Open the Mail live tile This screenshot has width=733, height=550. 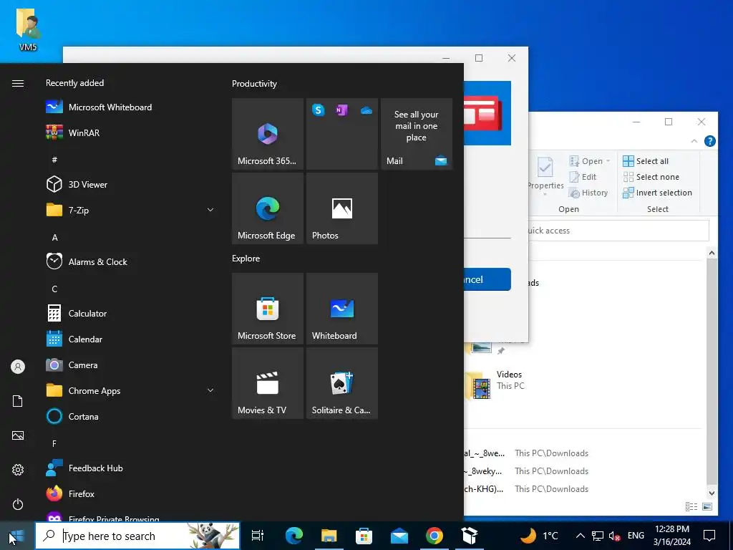pos(417,134)
